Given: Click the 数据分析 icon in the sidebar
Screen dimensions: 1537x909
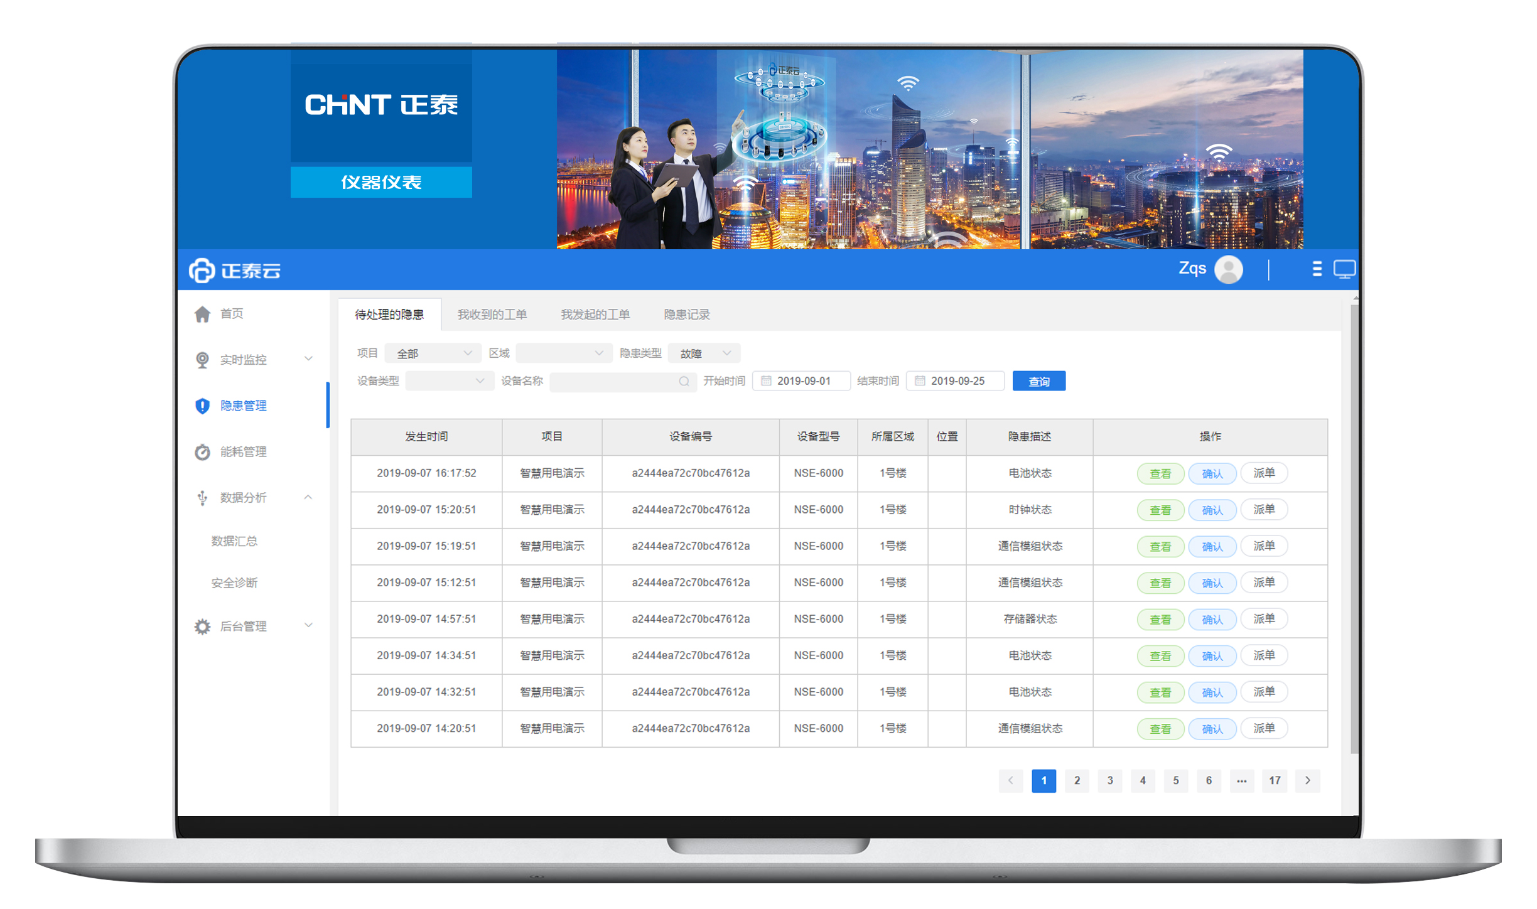Looking at the screenshot, I should 202,497.
